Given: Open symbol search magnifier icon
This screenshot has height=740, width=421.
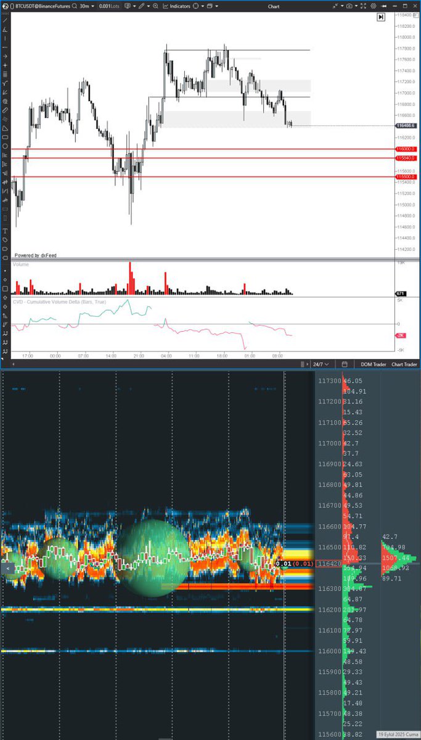Looking at the screenshot, I should pos(75,6).
